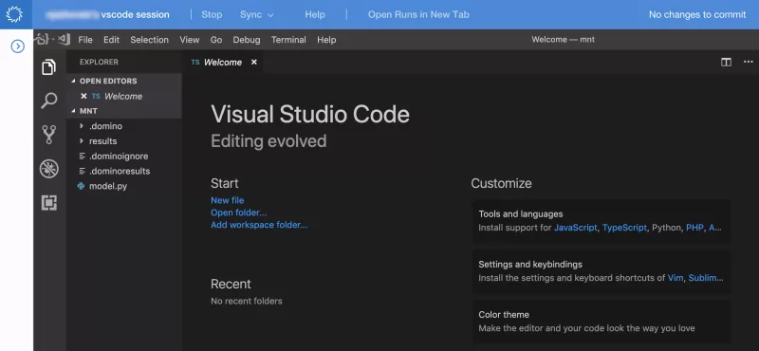Open the Debug menu

point(247,40)
